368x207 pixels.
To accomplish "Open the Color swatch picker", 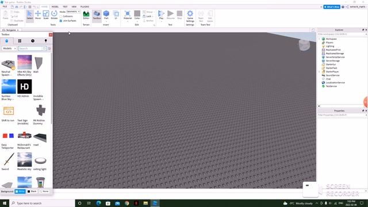I will [x=137, y=16].
